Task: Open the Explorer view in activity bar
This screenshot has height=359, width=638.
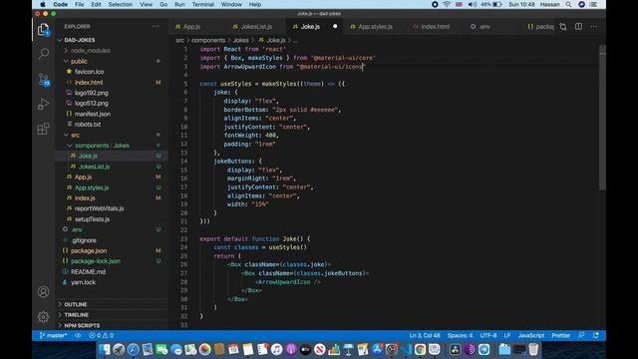Action: pos(43,29)
